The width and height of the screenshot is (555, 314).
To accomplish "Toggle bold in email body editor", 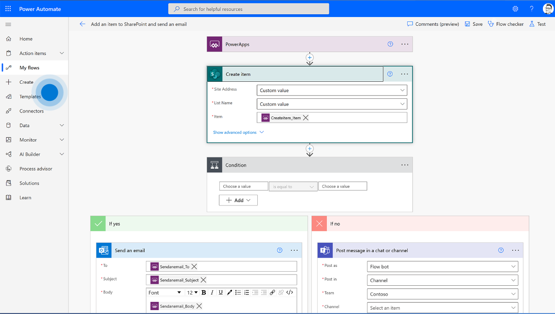I will (203, 293).
